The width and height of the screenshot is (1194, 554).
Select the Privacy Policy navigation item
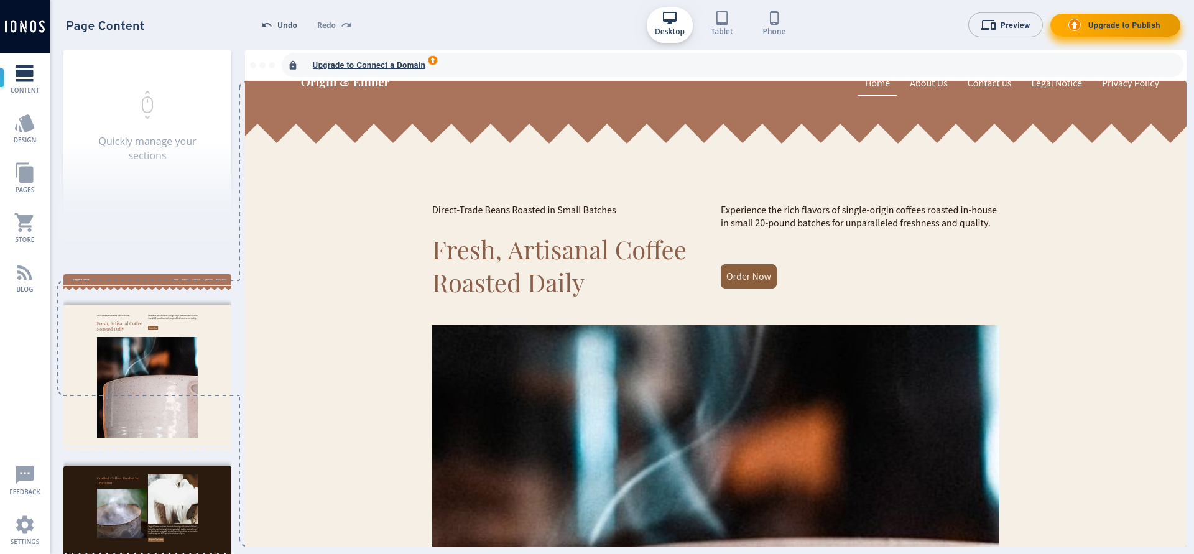tap(1131, 84)
